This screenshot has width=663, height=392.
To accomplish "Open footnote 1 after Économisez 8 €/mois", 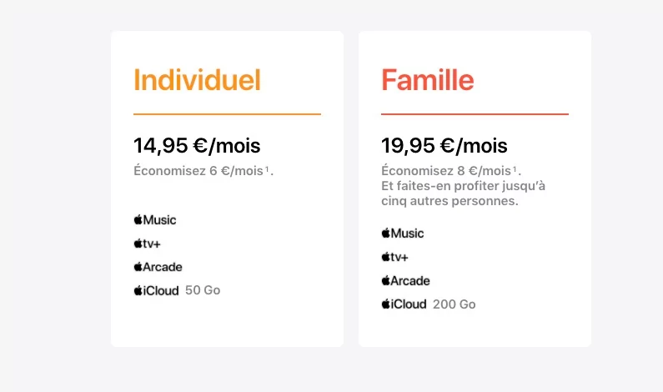I will pyautogui.click(x=515, y=168).
